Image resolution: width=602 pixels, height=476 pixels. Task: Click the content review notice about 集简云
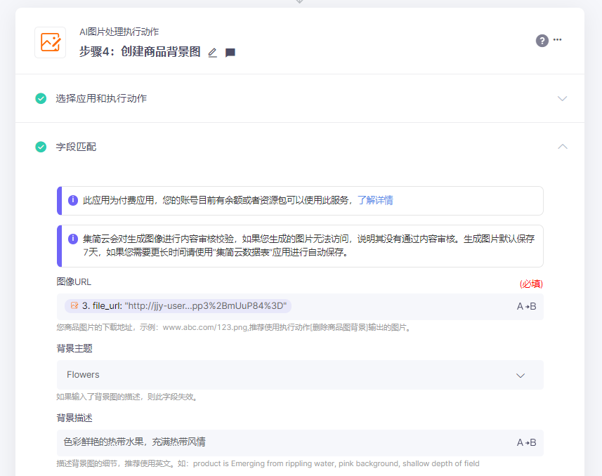tap(308, 246)
